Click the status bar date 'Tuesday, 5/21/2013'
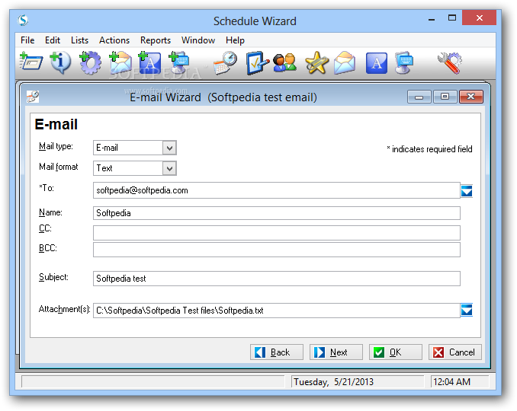The width and height of the screenshot is (517, 411). (x=333, y=382)
